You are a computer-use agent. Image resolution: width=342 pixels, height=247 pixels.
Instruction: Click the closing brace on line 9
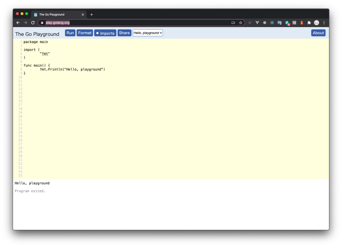[24, 73]
